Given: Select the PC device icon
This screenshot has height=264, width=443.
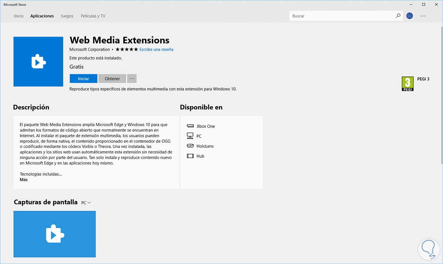Looking at the screenshot, I should pos(190,136).
